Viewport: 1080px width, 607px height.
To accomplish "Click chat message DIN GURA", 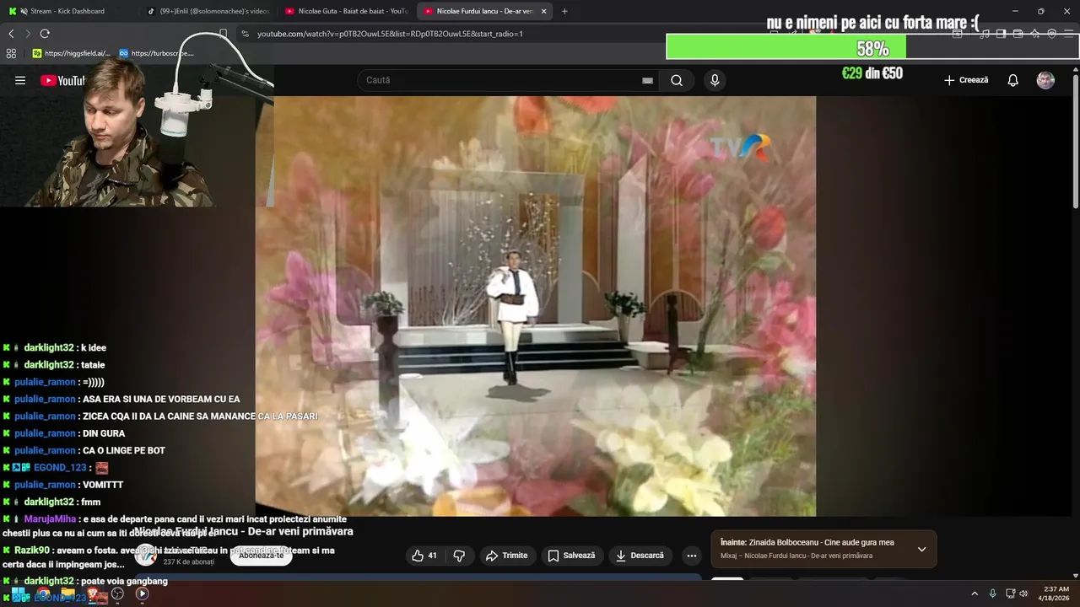I will point(104,433).
